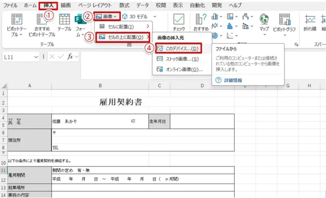This screenshot has width=326, height=198.
Task: Click the formula bar enter checkmark icon
Action: point(61,56)
